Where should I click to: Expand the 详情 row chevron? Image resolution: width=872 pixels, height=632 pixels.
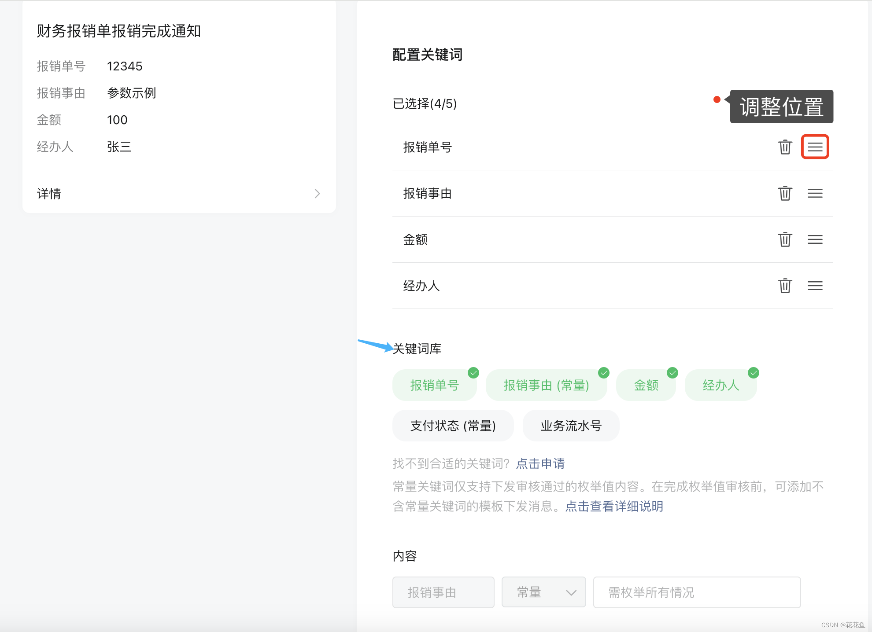coord(317,194)
